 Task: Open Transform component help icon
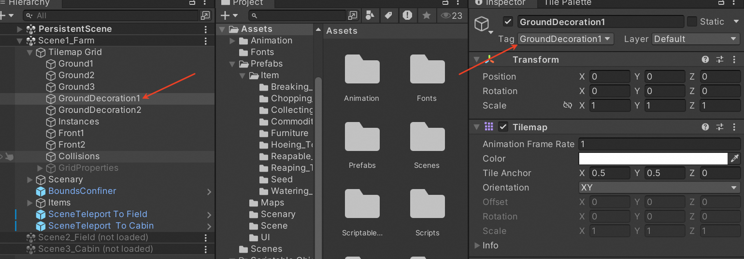tap(705, 59)
